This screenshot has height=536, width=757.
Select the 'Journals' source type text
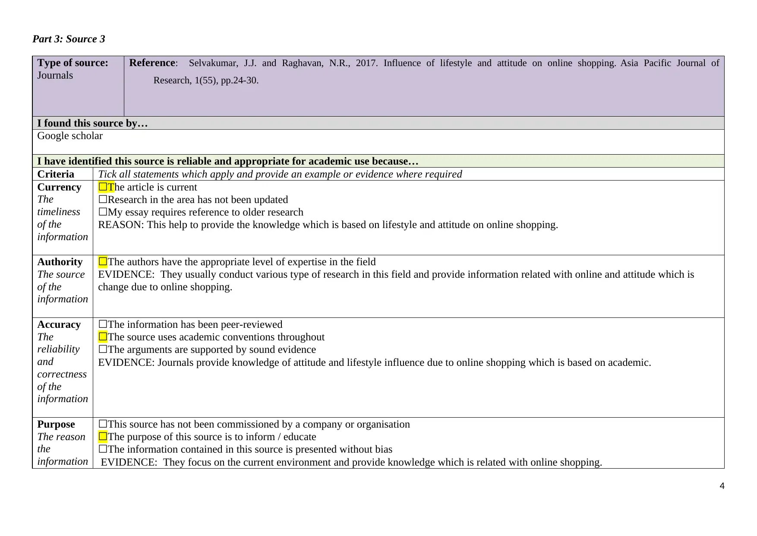[55, 75]
